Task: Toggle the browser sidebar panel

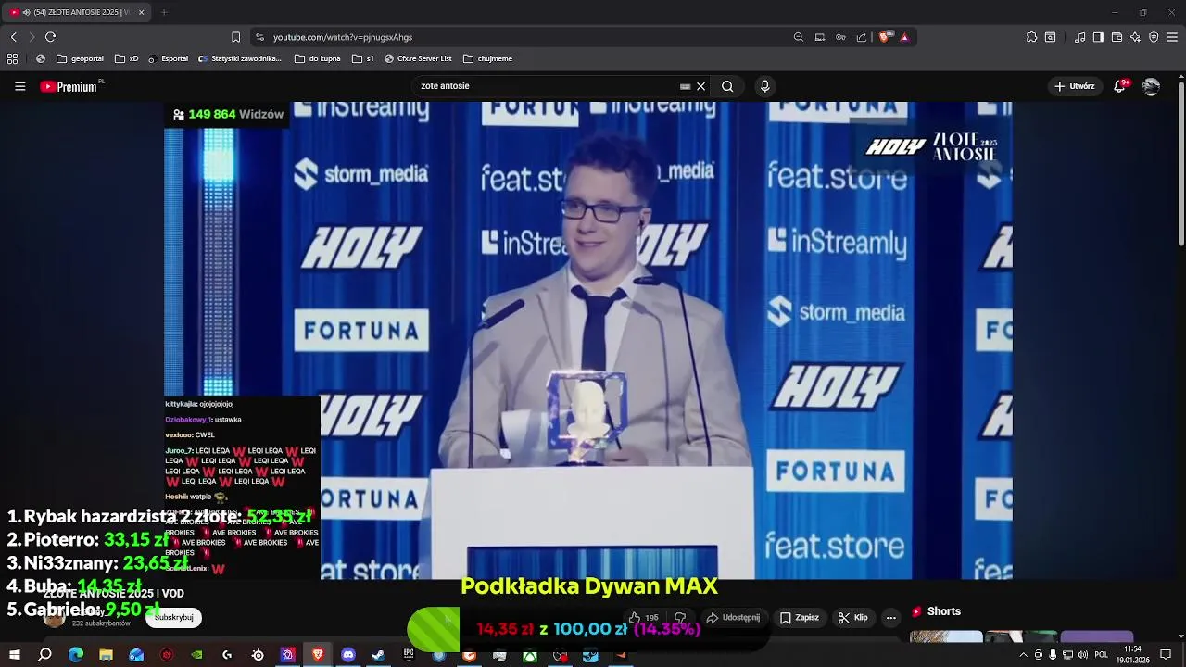Action: coord(1098,37)
